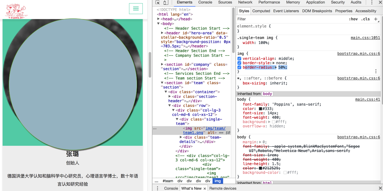This screenshot has width=383, height=191.
Task: Click the webpage vertical scrollbar
Action: point(150,65)
